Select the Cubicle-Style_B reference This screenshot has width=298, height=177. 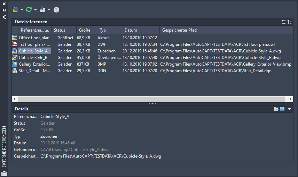coord(33,58)
